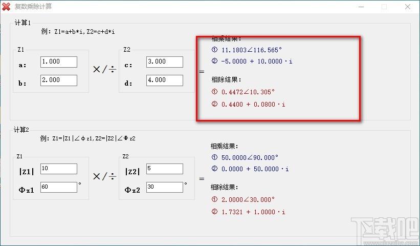The image size is (420, 246).
Task: Click the ×/÷ symbol in 计算1
Action: point(104,70)
